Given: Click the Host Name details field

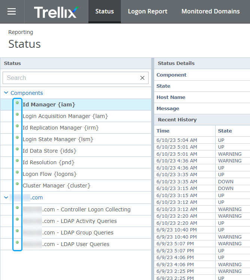Looking at the screenshot, I should click(x=202, y=97).
